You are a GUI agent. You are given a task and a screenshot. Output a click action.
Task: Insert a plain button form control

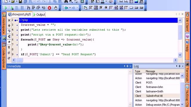point(131,8)
